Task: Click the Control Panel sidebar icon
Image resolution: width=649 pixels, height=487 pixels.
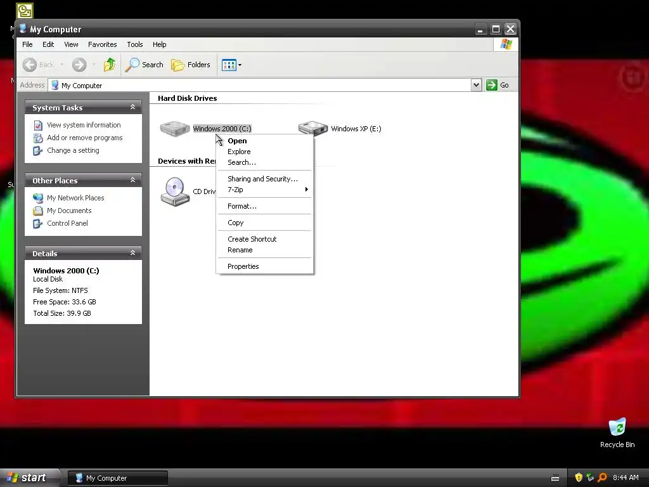Action: pos(38,224)
